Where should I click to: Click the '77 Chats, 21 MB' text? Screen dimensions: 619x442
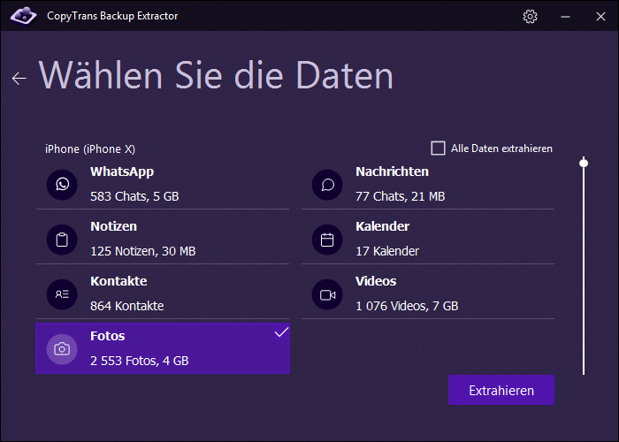point(401,196)
